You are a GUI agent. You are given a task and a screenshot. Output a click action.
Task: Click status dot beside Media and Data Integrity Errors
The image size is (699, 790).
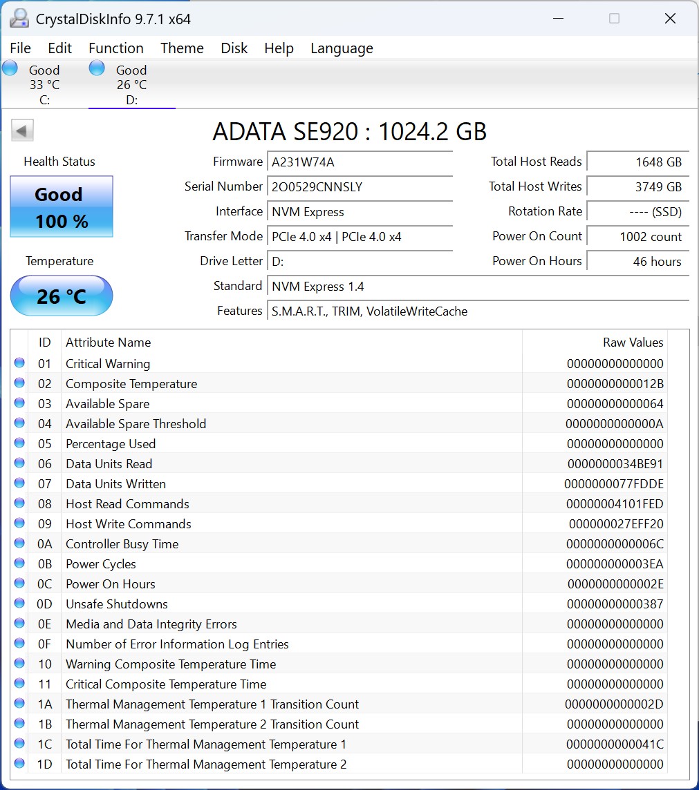(x=19, y=624)
